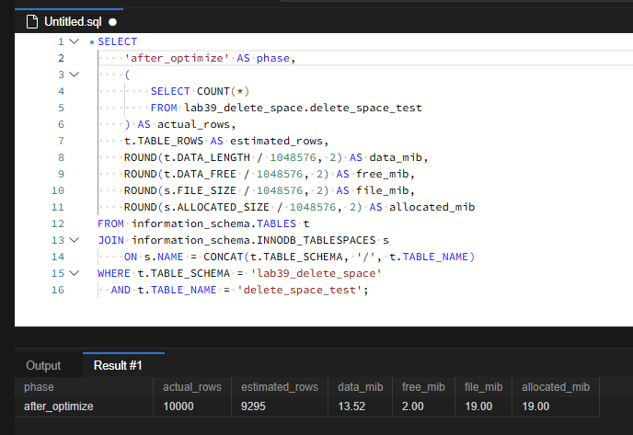Screen dimensions: 633x435
Task: Click the COUNT(*) expression on line 4
Action: click(x=224, y=91)
